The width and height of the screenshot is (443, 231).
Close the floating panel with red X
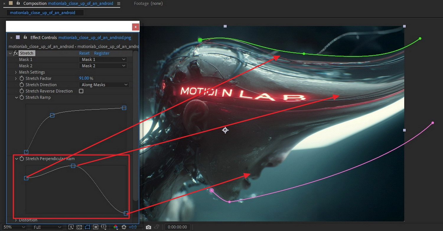136,27
